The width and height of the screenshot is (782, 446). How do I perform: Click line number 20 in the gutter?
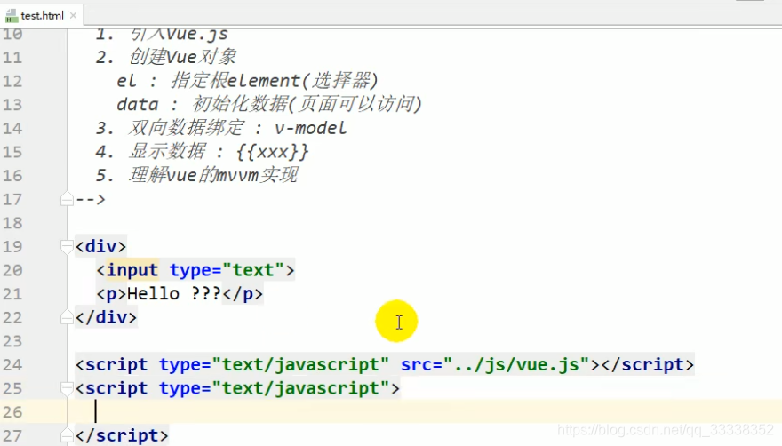[12, 270]
